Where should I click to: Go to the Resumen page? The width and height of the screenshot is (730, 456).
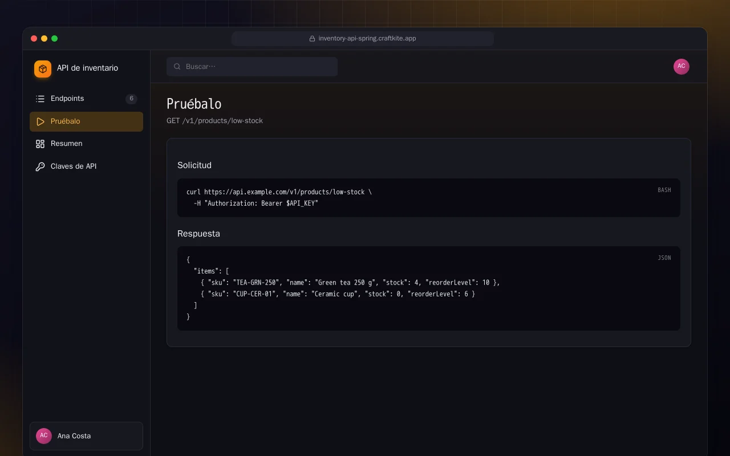[x=86, y=144]
